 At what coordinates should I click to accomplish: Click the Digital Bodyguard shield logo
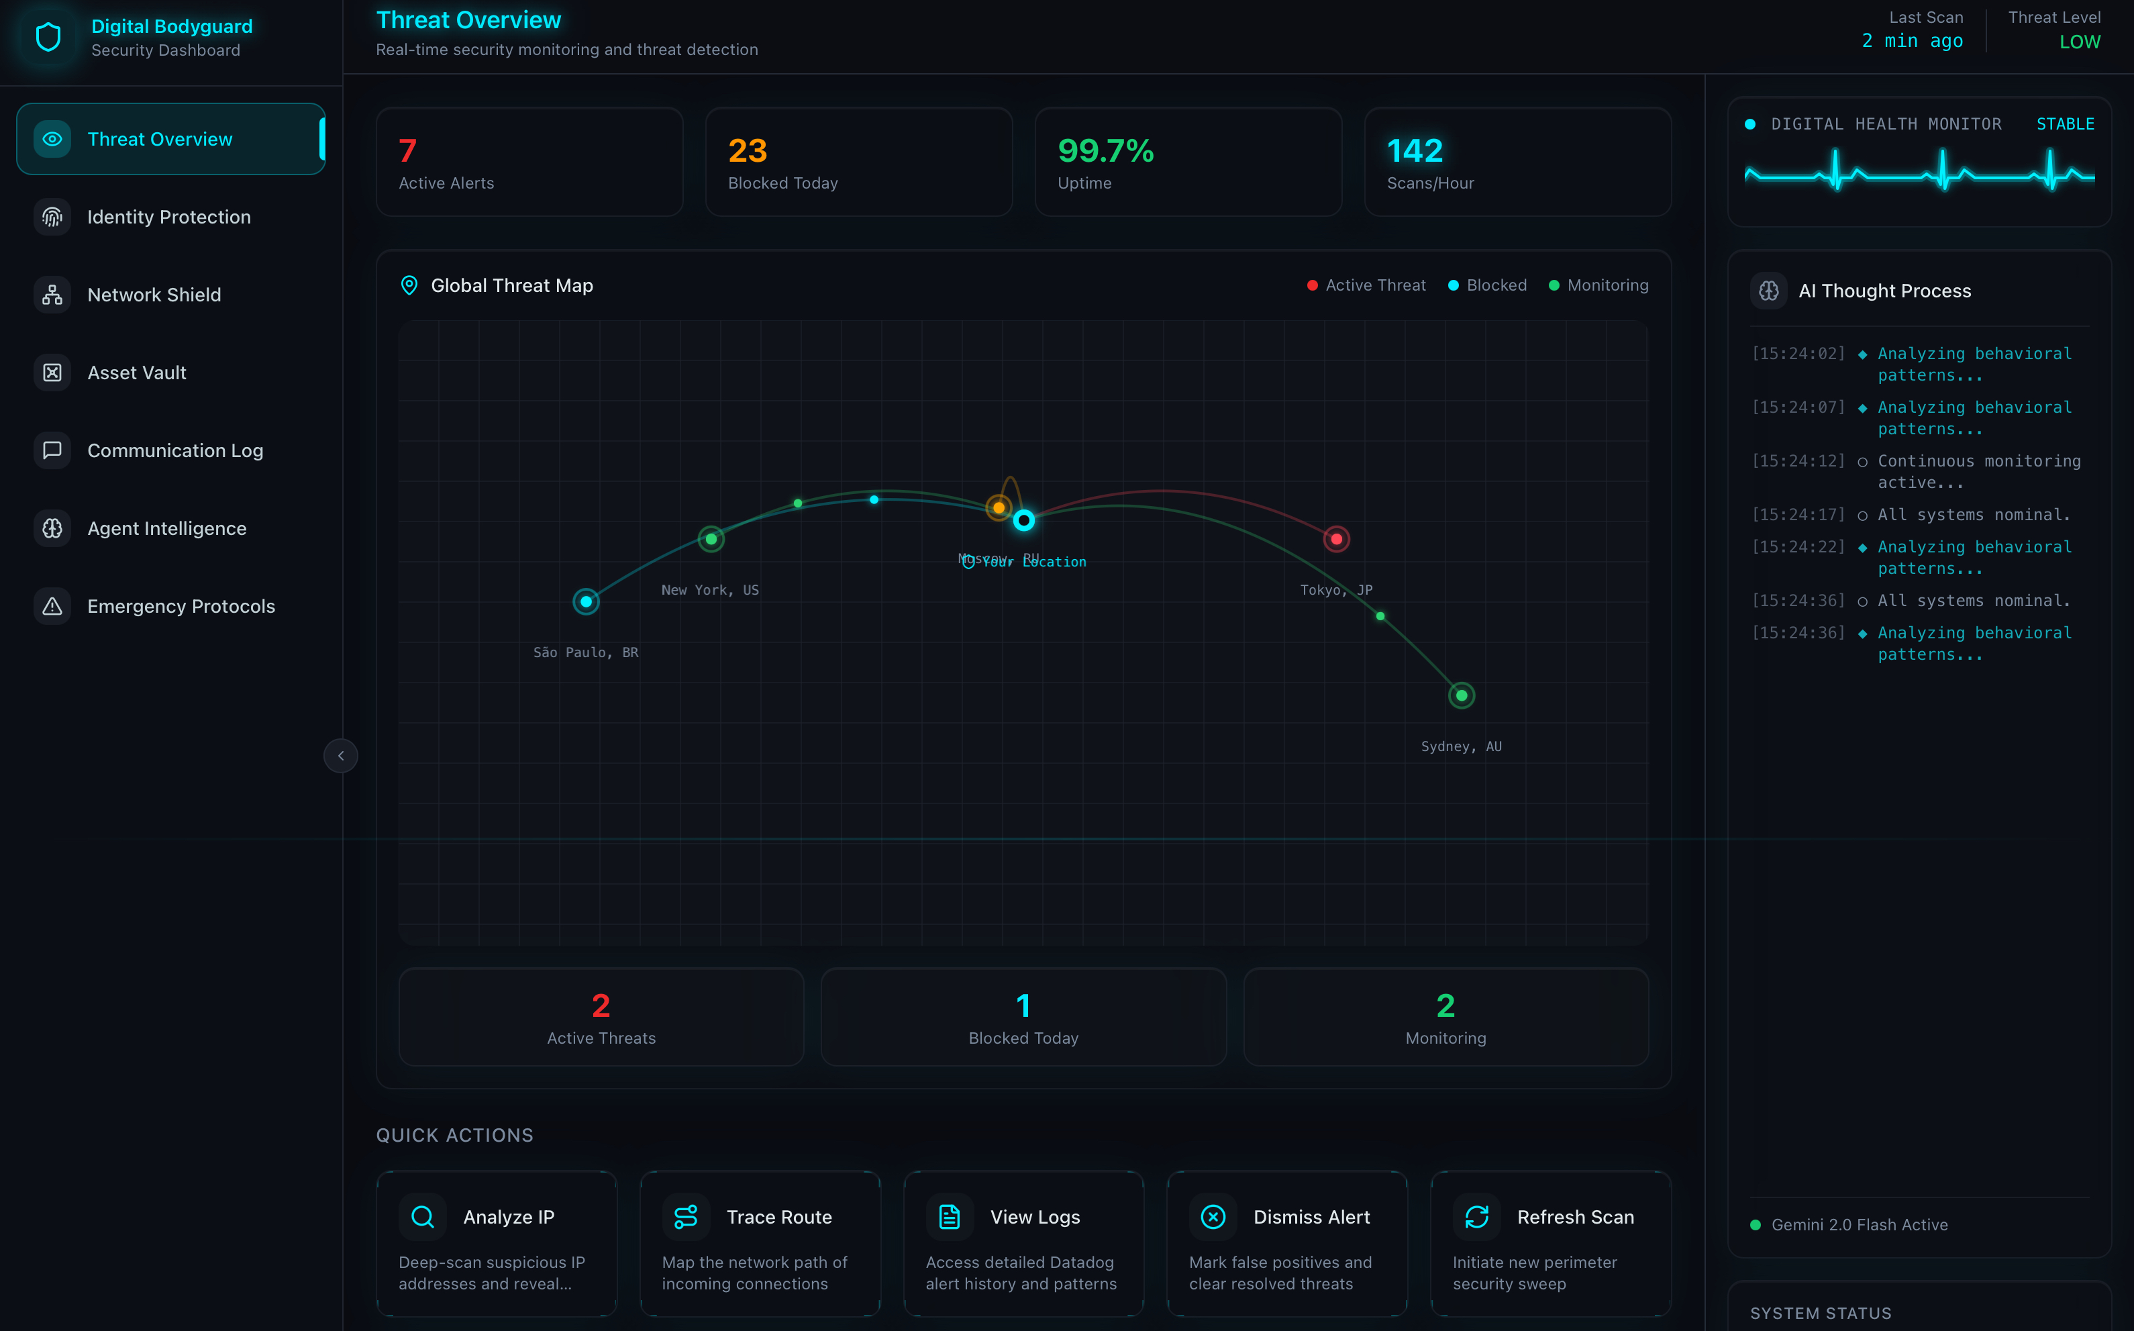[x=48, y=37]
